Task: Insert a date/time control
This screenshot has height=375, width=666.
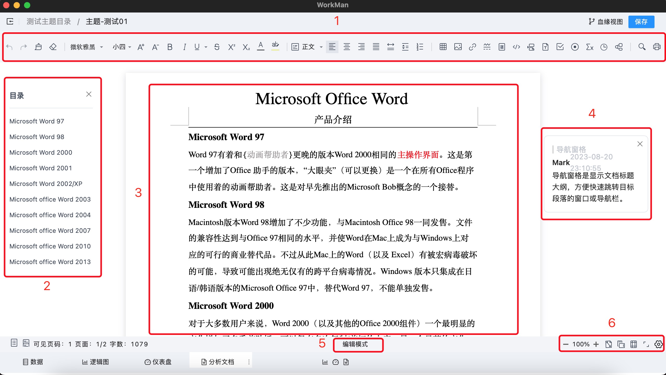Action: tap(604, 47)
